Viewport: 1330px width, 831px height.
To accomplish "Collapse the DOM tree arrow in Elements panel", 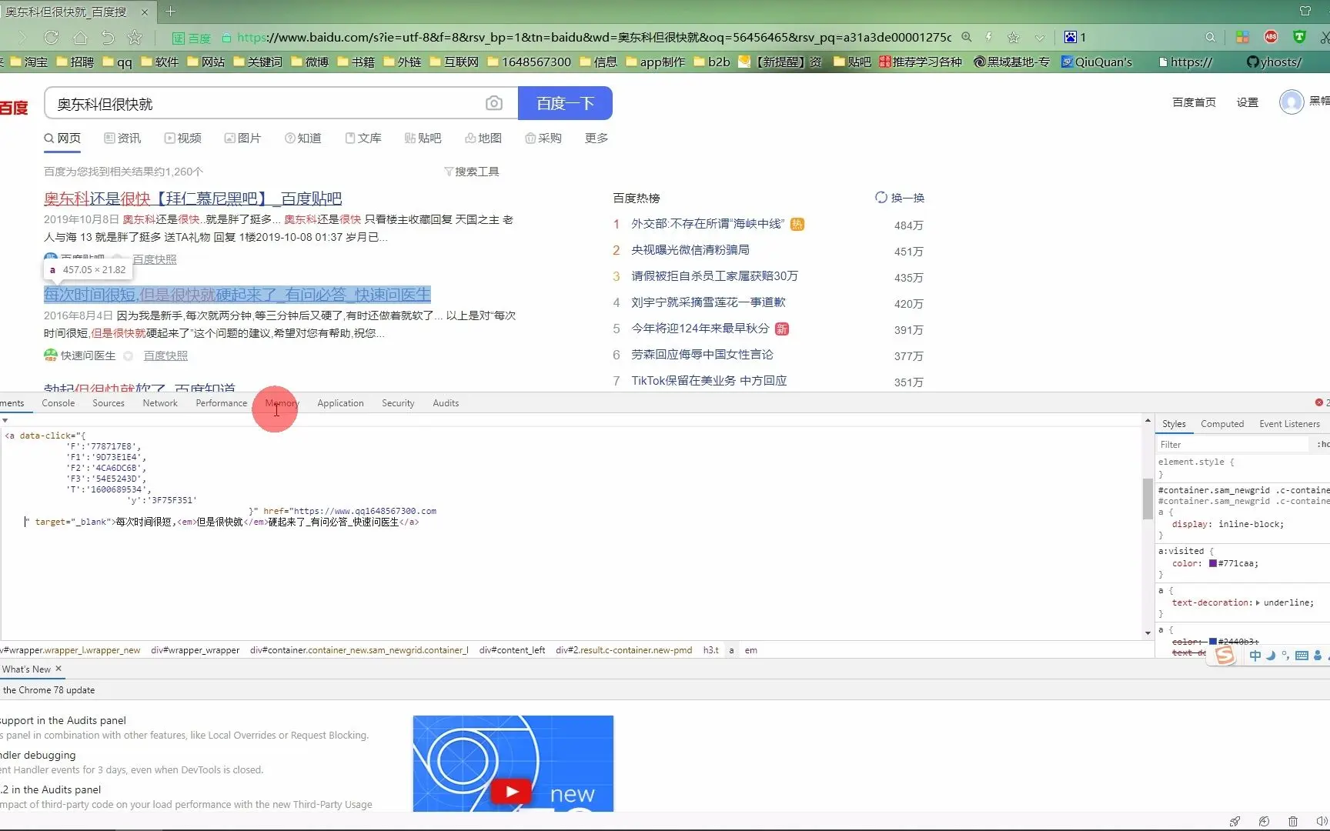I will tap(5, 421).
